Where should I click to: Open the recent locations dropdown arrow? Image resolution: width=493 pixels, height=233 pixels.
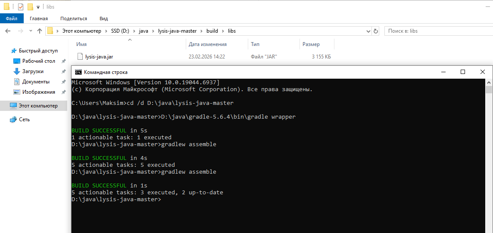coord(31,31)
